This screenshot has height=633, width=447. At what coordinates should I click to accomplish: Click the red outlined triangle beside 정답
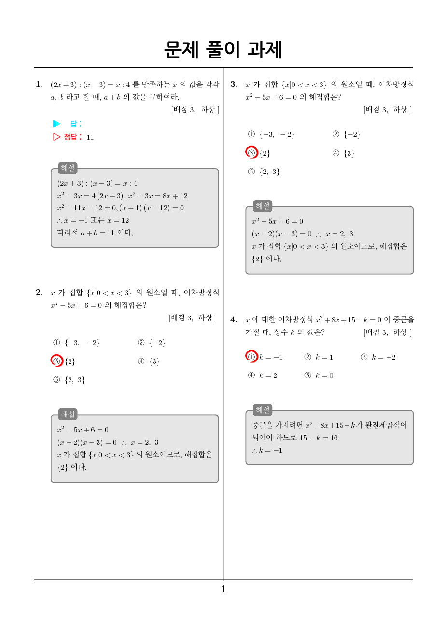click(57, 137)
